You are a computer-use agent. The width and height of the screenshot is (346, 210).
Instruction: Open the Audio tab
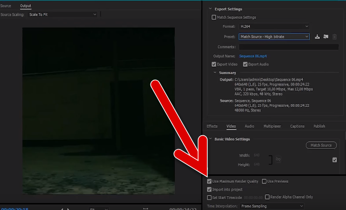click(249, 126)
